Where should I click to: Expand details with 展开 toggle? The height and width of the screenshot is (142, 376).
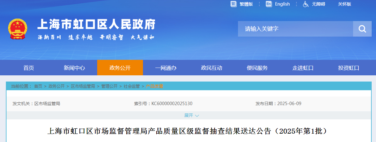coord(192,115)
